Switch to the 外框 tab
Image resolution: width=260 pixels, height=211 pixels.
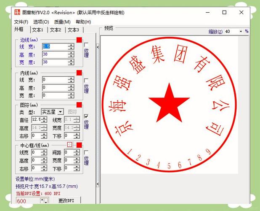(19, 29)
